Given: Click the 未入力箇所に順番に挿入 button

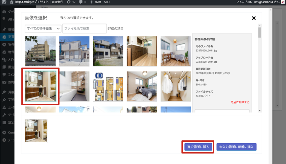Looking at the screenshot, I should point(236,147).
